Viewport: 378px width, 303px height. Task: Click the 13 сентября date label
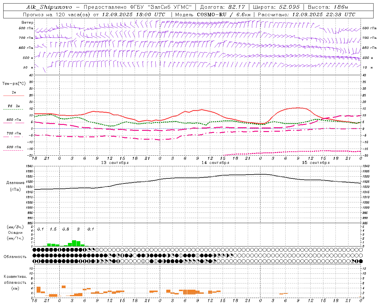tap(115, 163)
